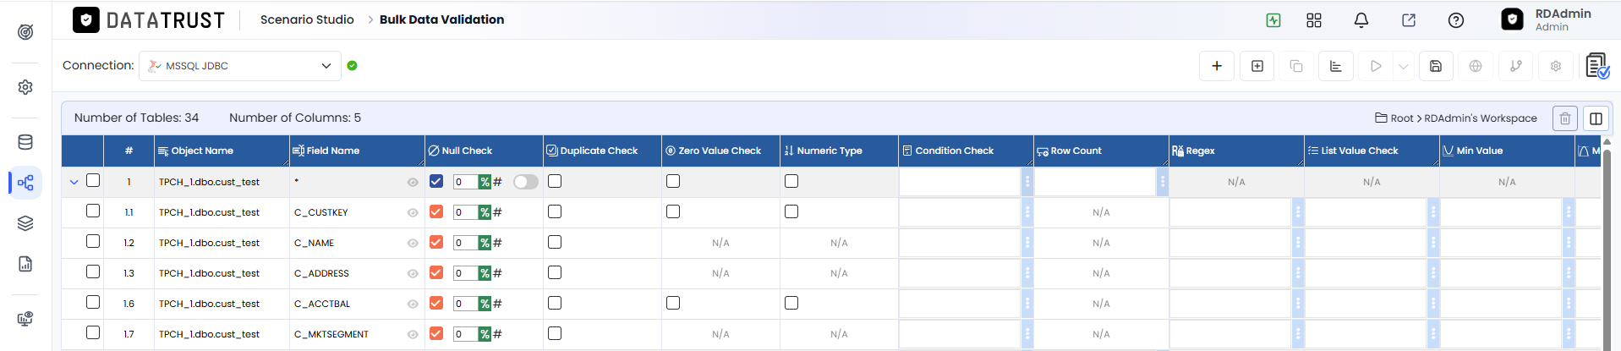Open the external link icon in header
Viewport: 1621px width, 351px height.
pyautogui.click(x=1408, y=20)
